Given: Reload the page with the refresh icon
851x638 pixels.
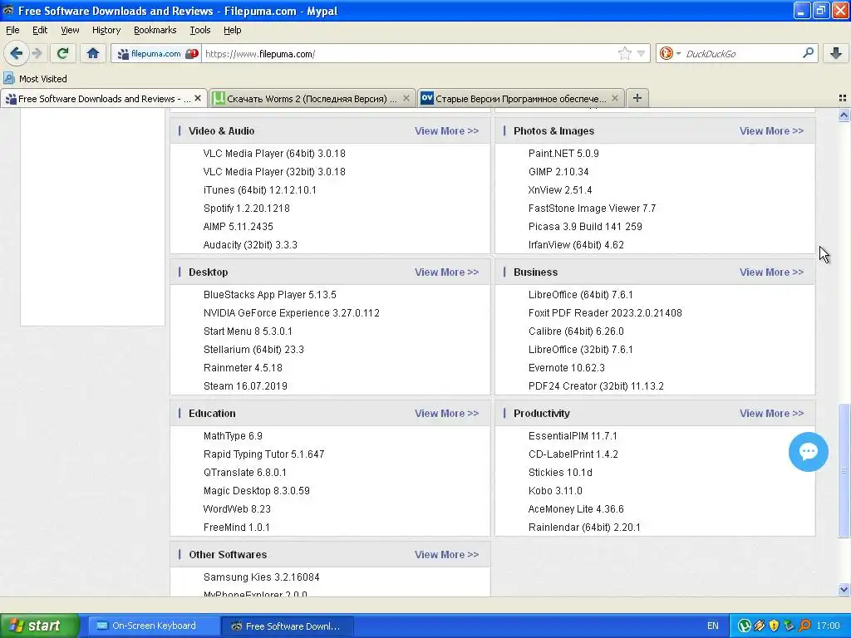Looking at the screenshot, I should coord(62,53).
